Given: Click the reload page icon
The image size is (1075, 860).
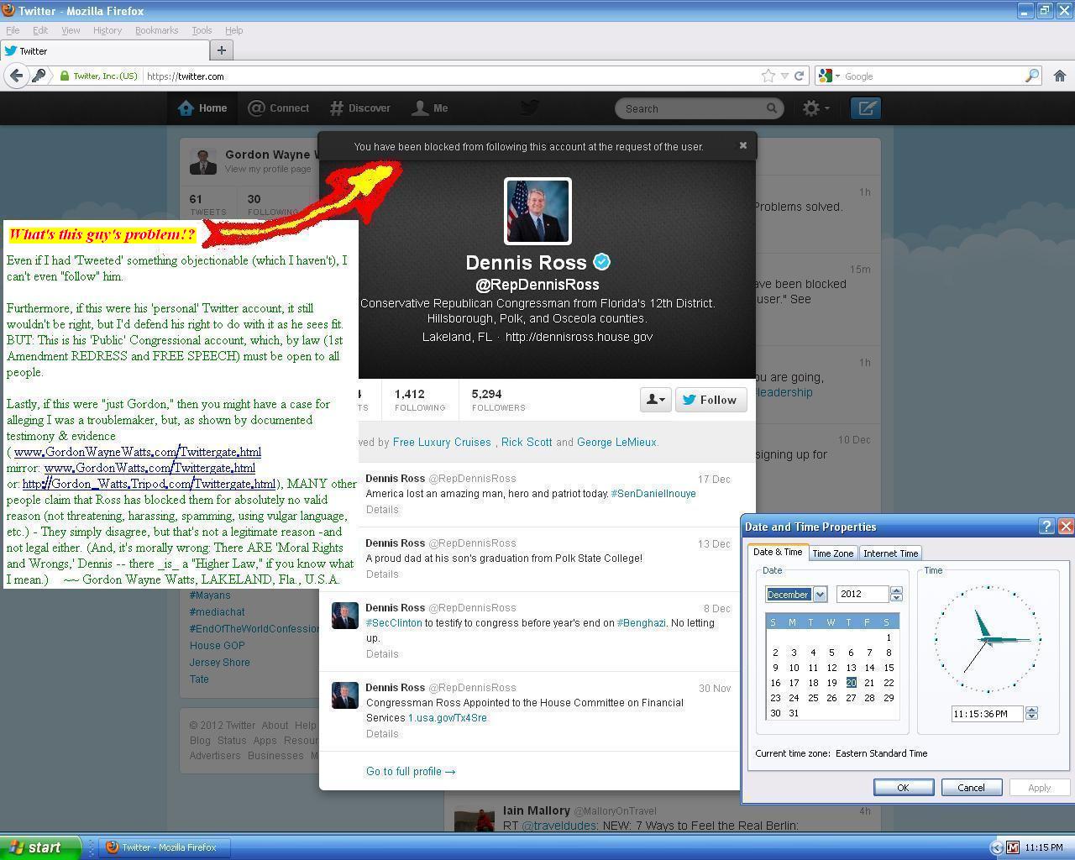Looking at the screenshot, I should click(800, 76).
